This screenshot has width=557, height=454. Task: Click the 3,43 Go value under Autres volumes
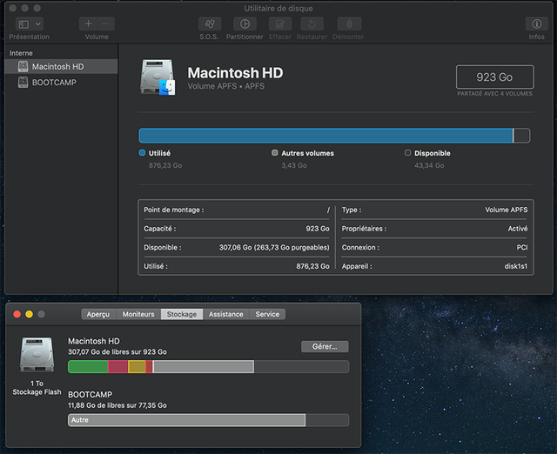pyautogui.click(x=294, y=165)
